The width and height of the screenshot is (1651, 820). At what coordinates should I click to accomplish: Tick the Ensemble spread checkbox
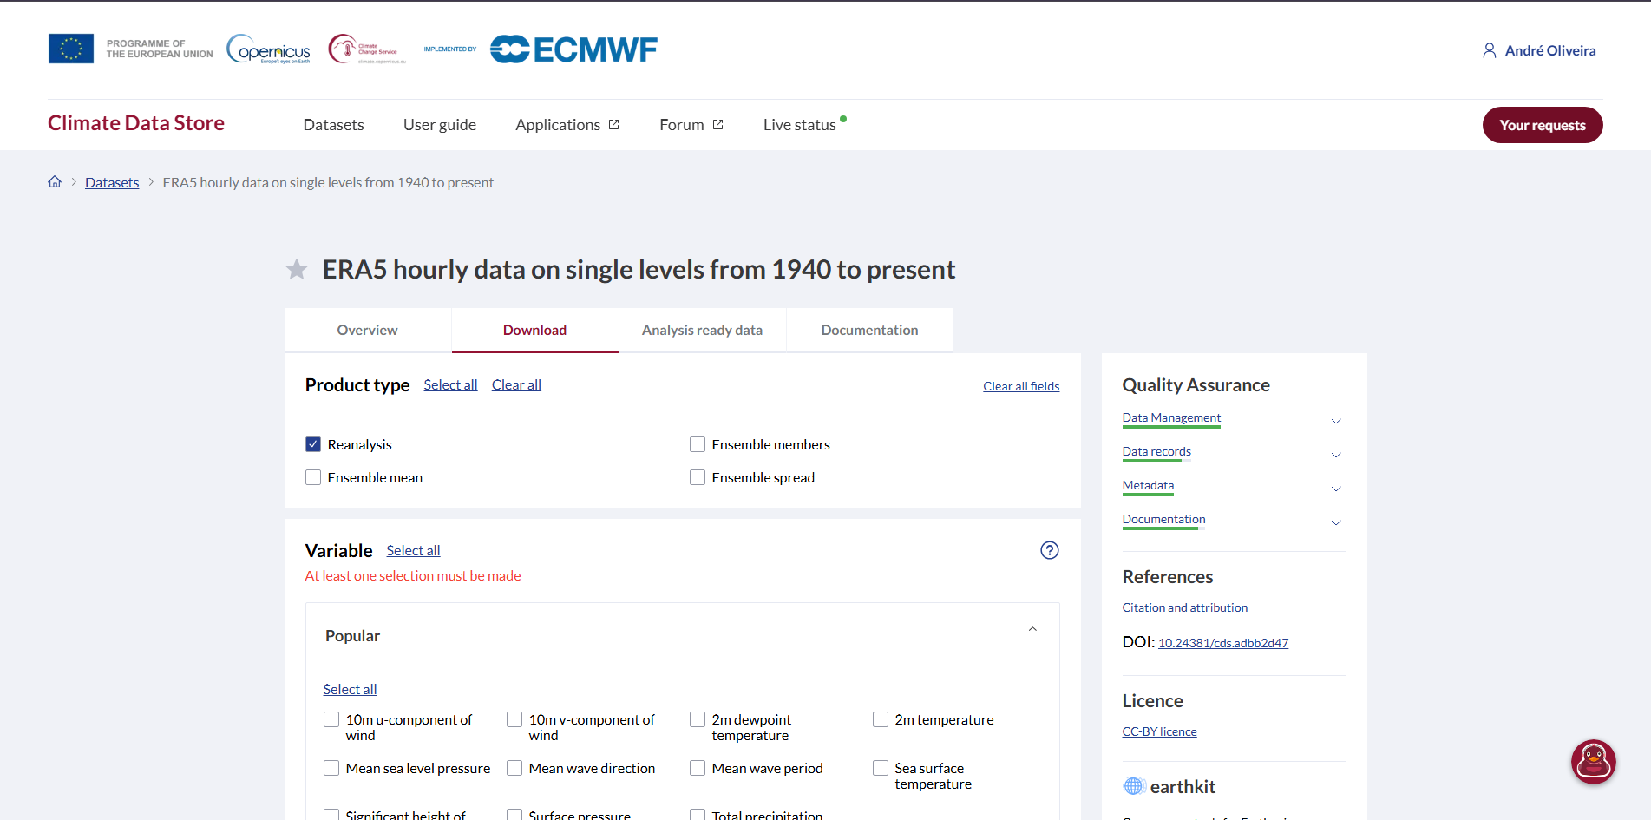(698, 477)
